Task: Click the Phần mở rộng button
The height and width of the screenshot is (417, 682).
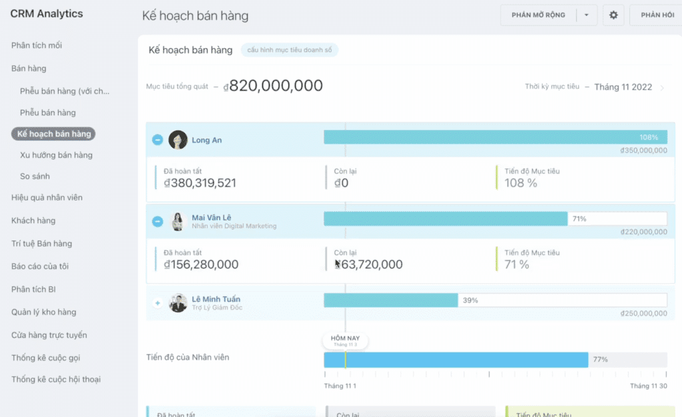Action: 538,15
